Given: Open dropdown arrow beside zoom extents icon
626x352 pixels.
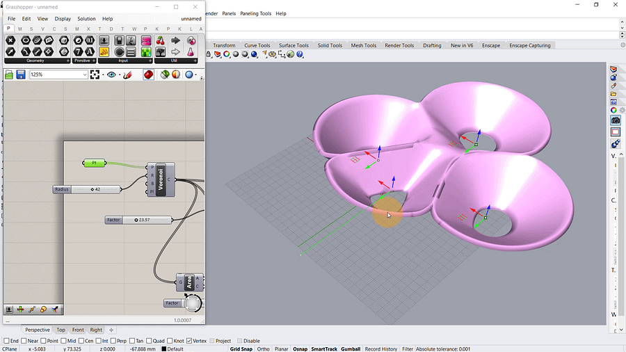Looking at the screenshot, I should pyautogui.click(x=103, y=75).
